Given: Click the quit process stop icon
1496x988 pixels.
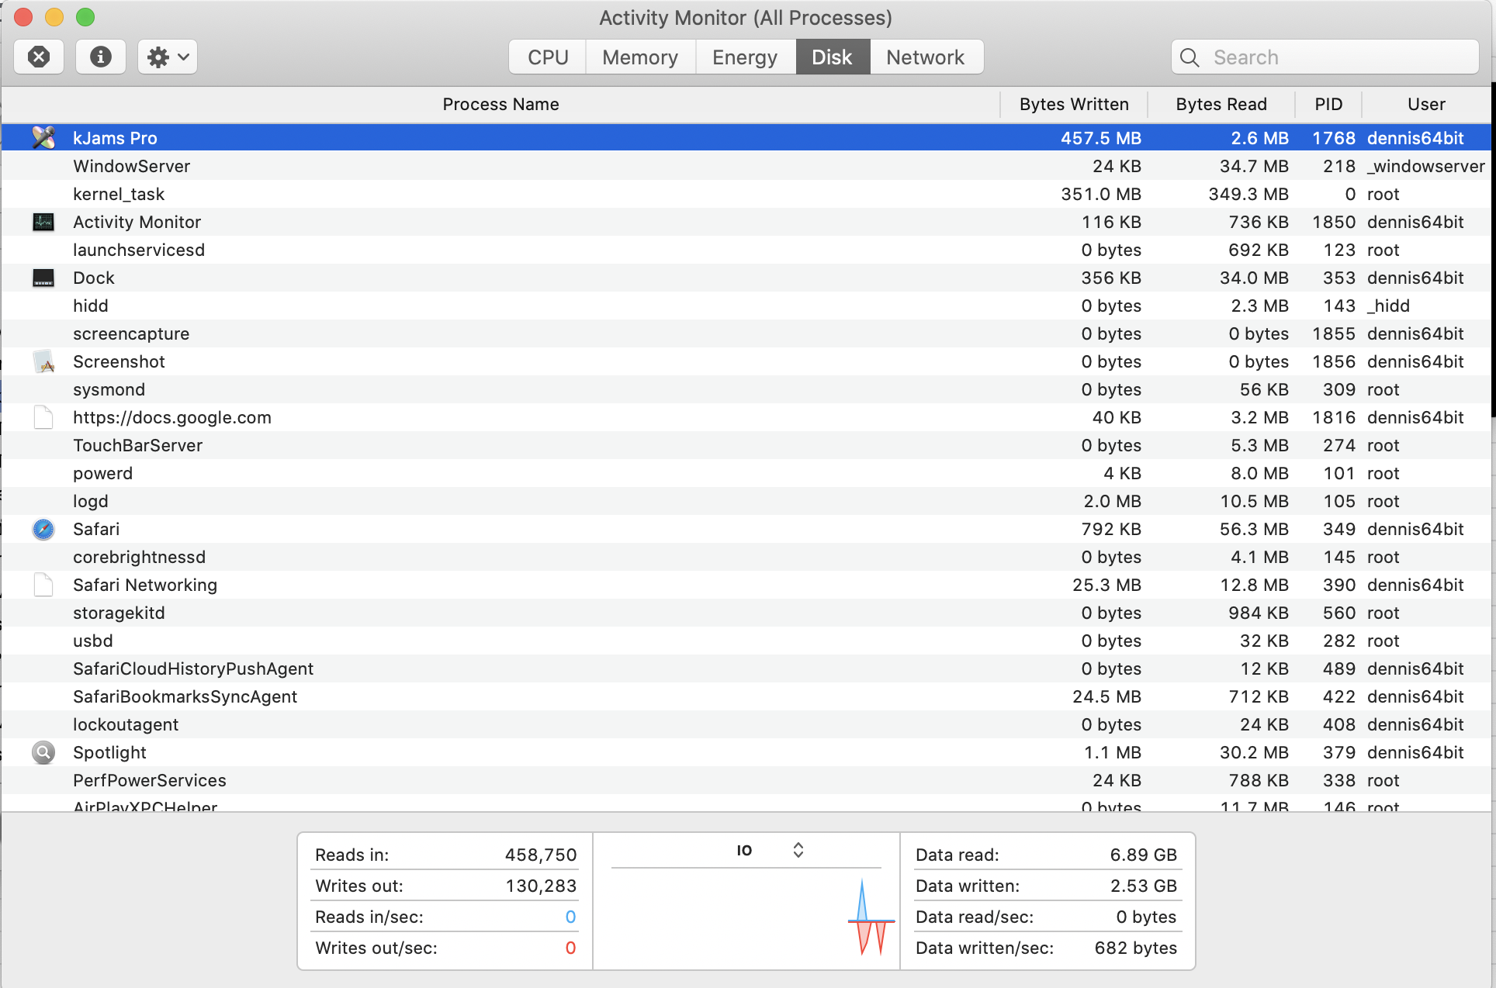Looking at the screenshot, I should 39,57.
